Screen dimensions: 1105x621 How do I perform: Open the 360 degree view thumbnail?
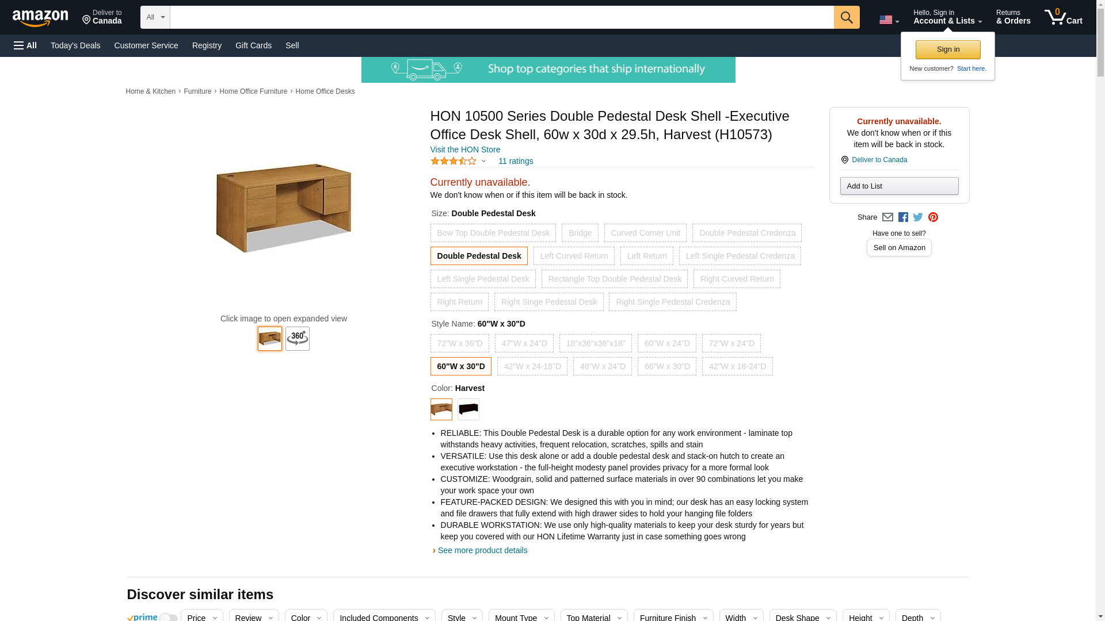[298, 339]
